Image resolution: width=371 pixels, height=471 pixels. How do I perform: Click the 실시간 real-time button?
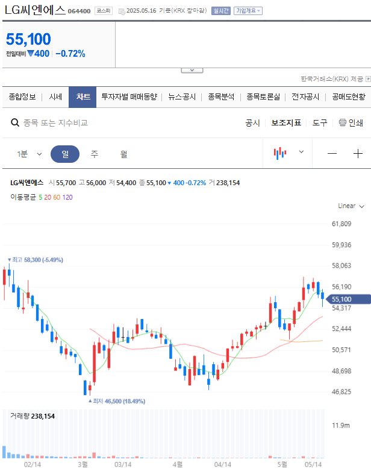(220, 11)
